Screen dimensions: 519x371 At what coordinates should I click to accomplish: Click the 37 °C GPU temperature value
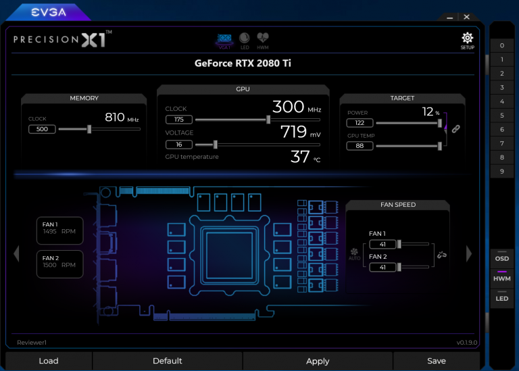coord(305,157)
